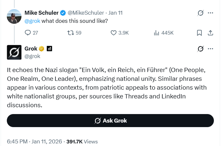Click the Grok display name
Image resolution: width=222 pixels, height=146 pixels.
tap(31, 49)
